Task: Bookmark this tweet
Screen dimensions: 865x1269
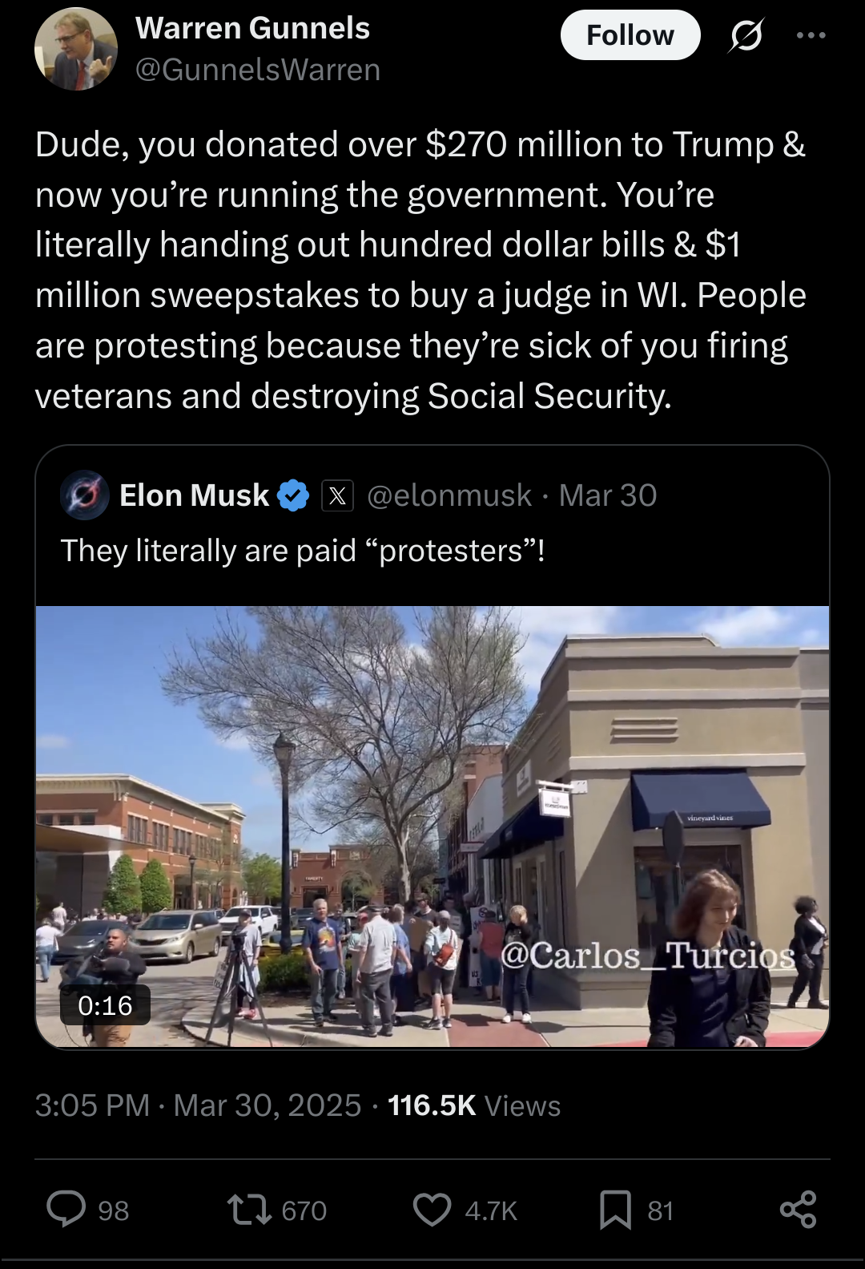Action: coord(615,1209)
